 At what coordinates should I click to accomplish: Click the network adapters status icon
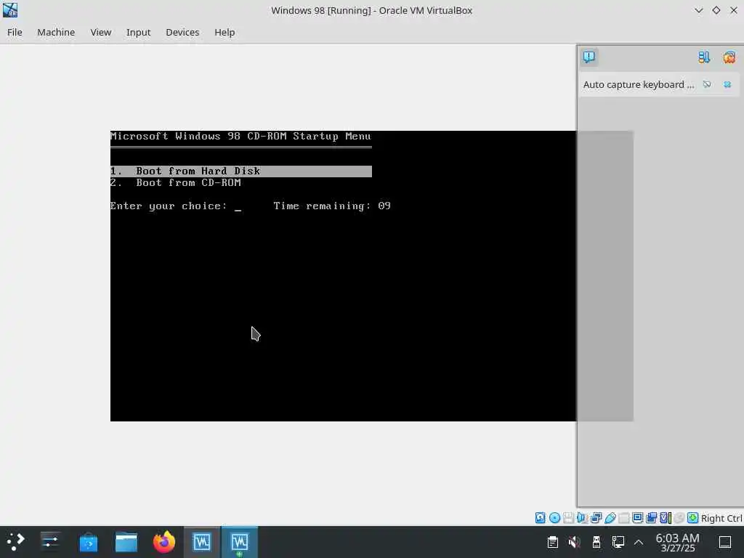coord(596,517)
